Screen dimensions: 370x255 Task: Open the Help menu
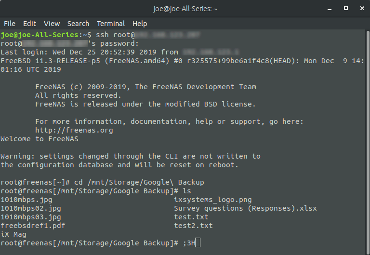[x=140, y=24]
